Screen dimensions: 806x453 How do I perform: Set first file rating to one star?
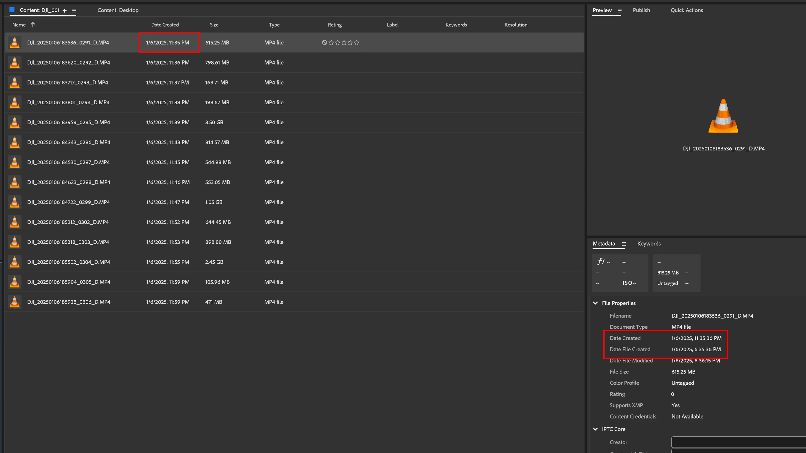coord(331,43)
